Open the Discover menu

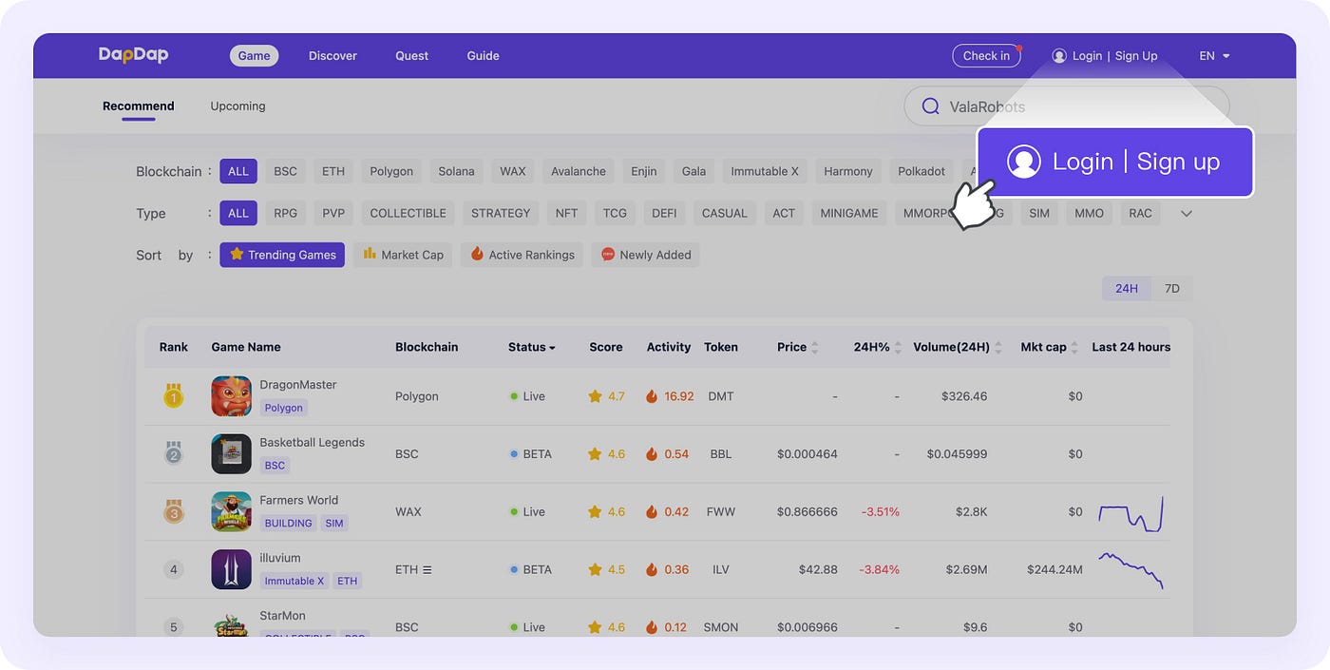tap(332, 56)
